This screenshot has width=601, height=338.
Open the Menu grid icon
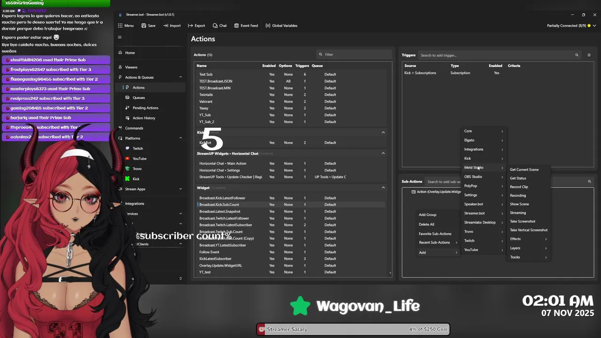(120, 25)
